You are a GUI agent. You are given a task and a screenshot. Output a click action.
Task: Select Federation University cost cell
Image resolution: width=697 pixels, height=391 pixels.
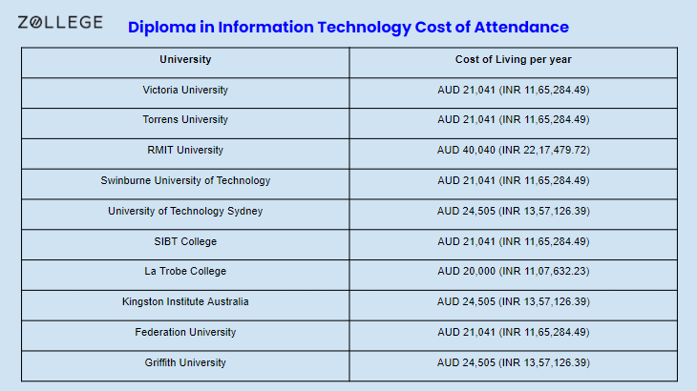514,336
